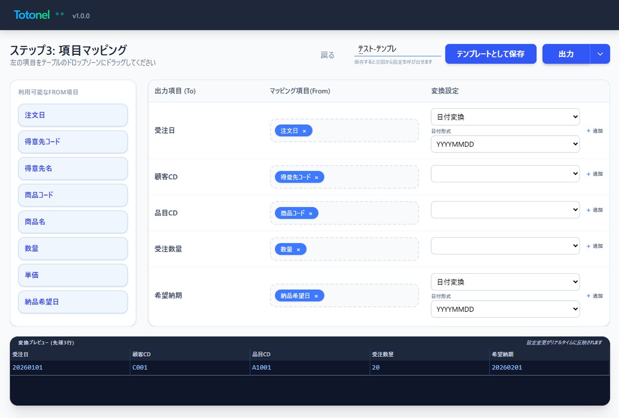Viewport: 619px width, 418px height.
Task: Click ＋追加 in the 受注数量 row
Action: point(595,246)
